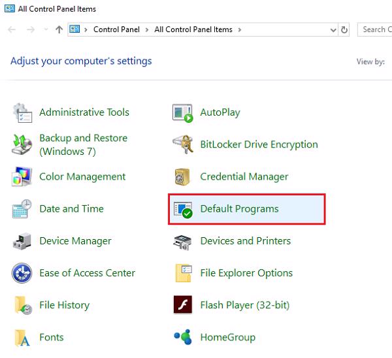Open the Color Management icon

point(22,176)
